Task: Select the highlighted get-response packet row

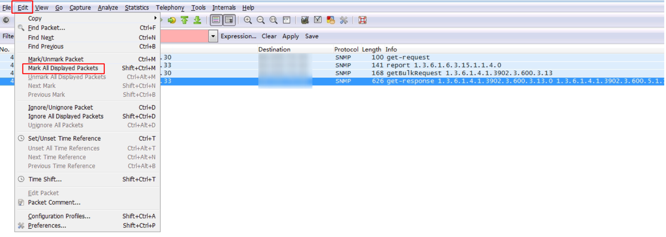Action: [x=412, y=81]
